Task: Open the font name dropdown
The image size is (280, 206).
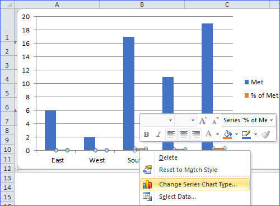Action: (170, 121)
